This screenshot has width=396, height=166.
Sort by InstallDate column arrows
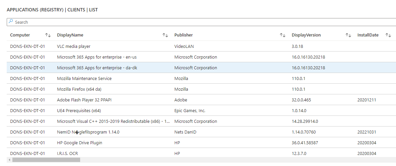pyautogui.click(x=388, y=35)
